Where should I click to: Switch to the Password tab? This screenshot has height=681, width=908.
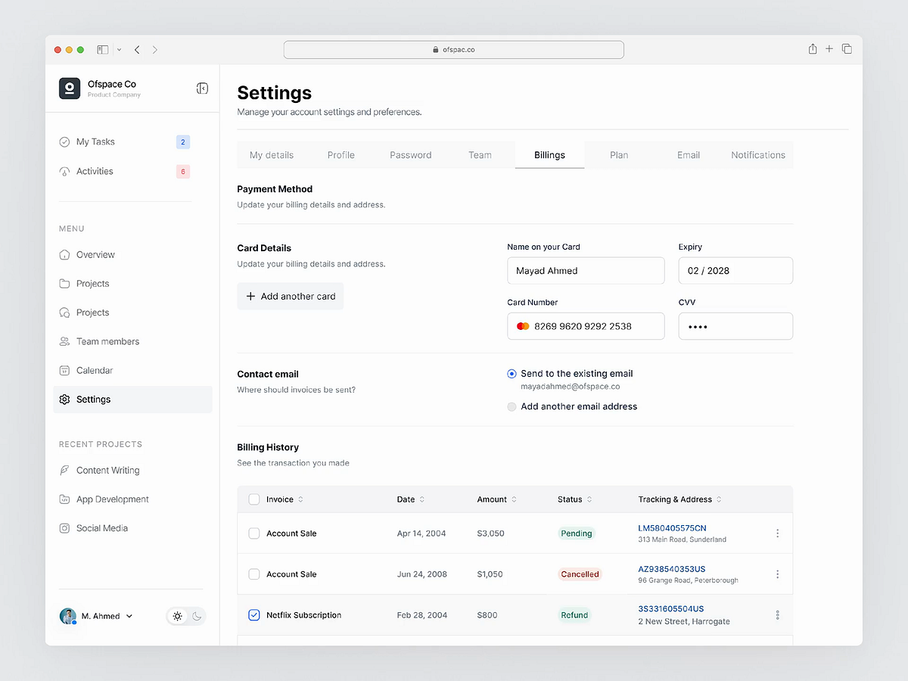pyautogui.click(x=410, y=154)
